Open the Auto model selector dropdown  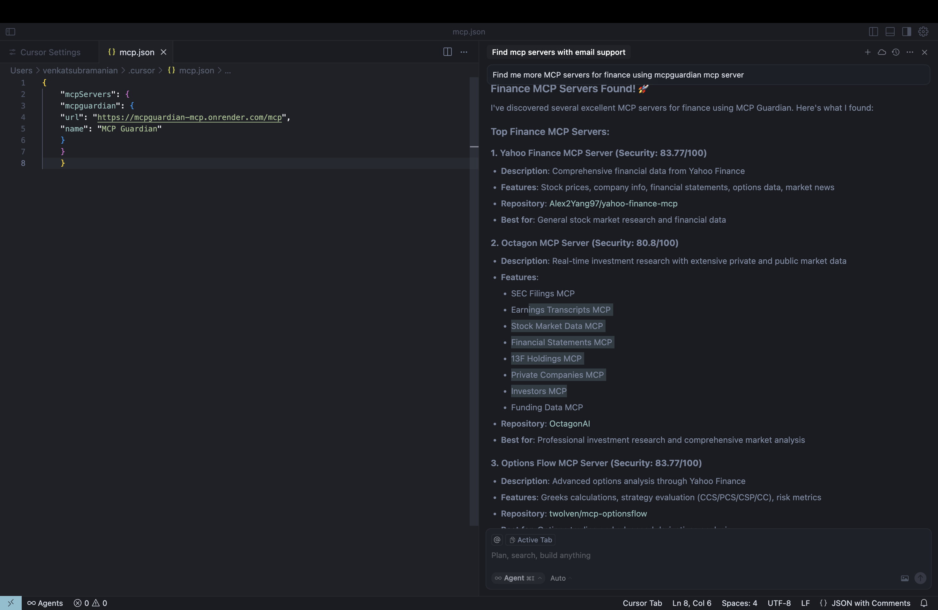561,578
